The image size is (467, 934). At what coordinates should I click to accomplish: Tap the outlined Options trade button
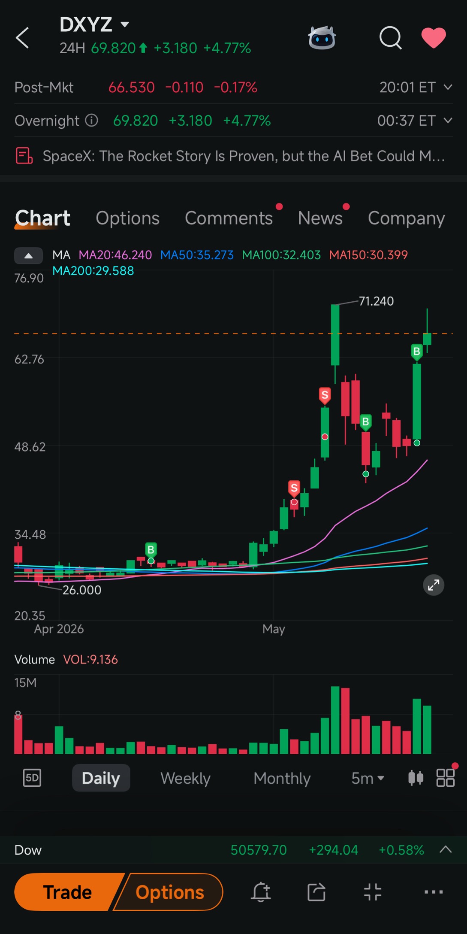click(x=170, y=892)
